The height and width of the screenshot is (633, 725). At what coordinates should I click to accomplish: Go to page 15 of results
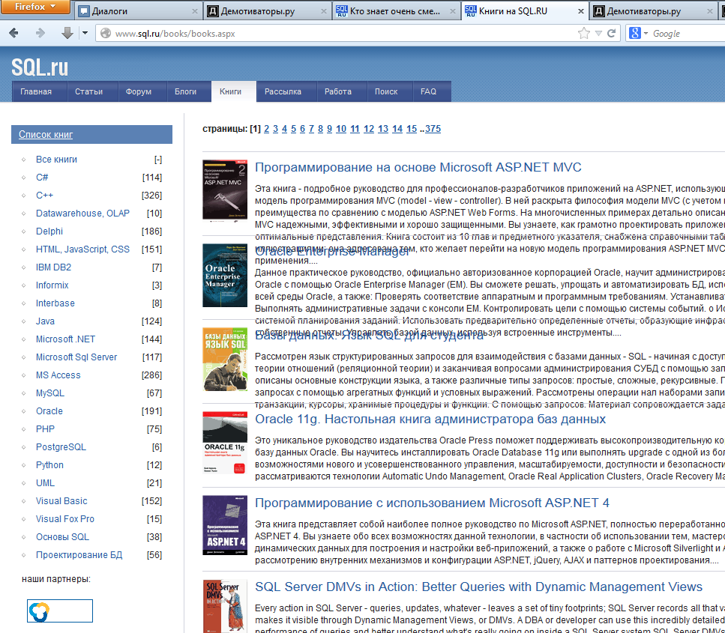412,129
